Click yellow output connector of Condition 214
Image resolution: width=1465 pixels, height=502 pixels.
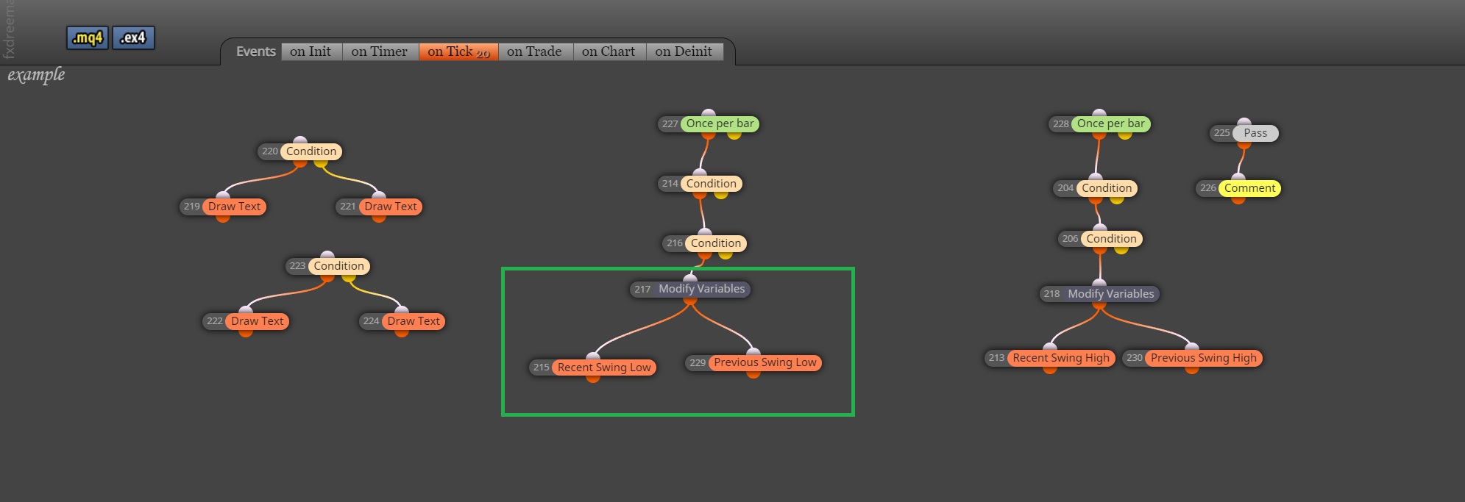(x=720, y=194)
